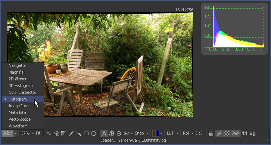Image resolution: width=271 pixels, height=145 pixels.
Task: Click the spiral icon next to padlock
Action: click(x=219, y=133)
